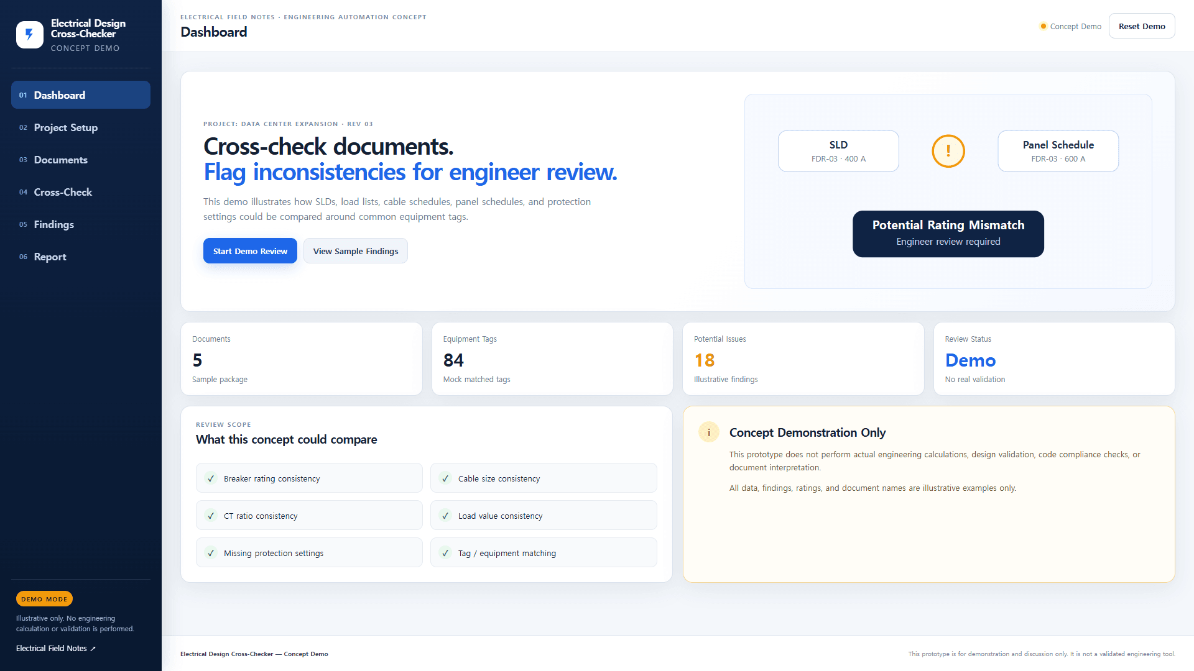Click the lightning bolt app logo
1194x671 pixels.
pyautogui.click(x=29, y=35)
